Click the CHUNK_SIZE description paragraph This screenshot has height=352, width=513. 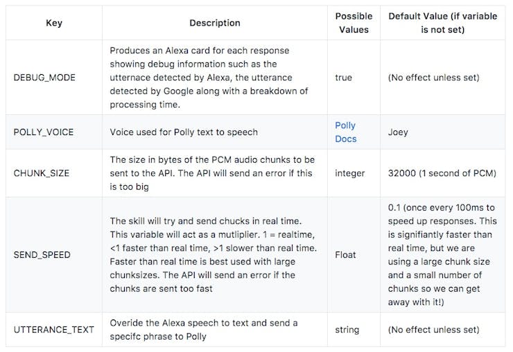tap(212, 173)
